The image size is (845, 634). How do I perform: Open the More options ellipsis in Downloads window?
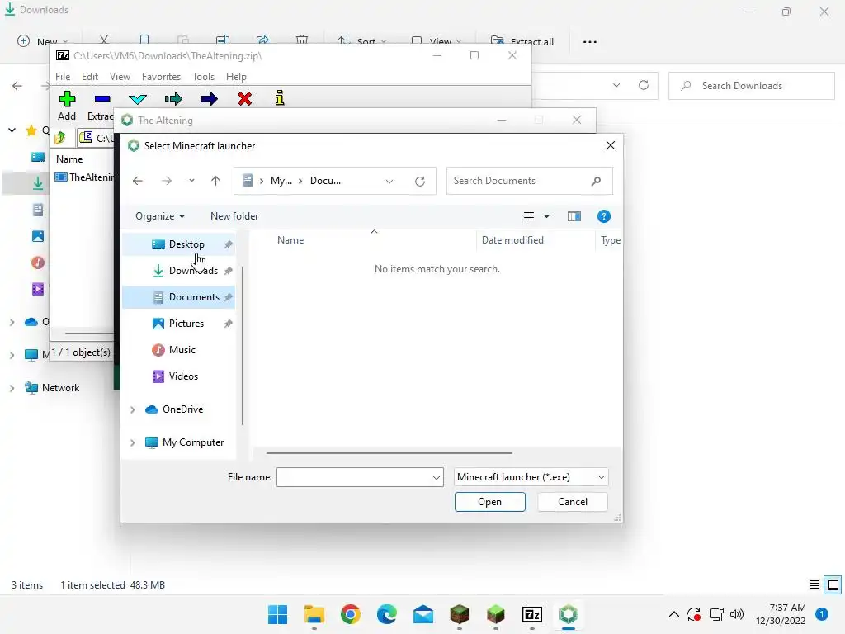click(589, 41)
